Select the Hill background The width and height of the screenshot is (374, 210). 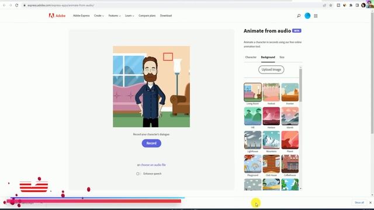click(252, 116)
